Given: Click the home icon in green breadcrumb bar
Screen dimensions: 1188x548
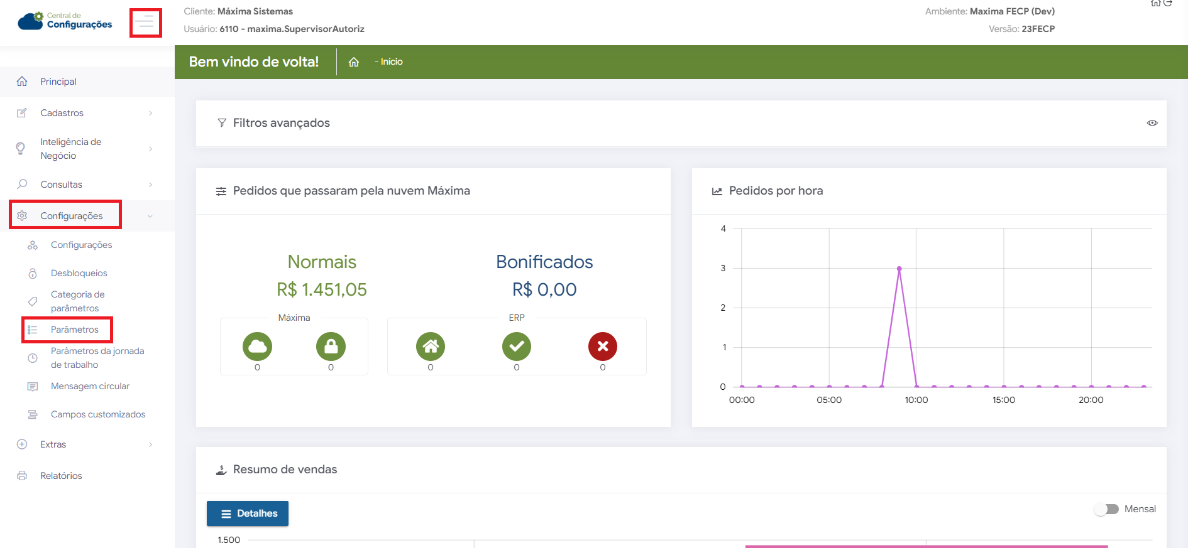Looking at the screenshot, I should point(354,62).
